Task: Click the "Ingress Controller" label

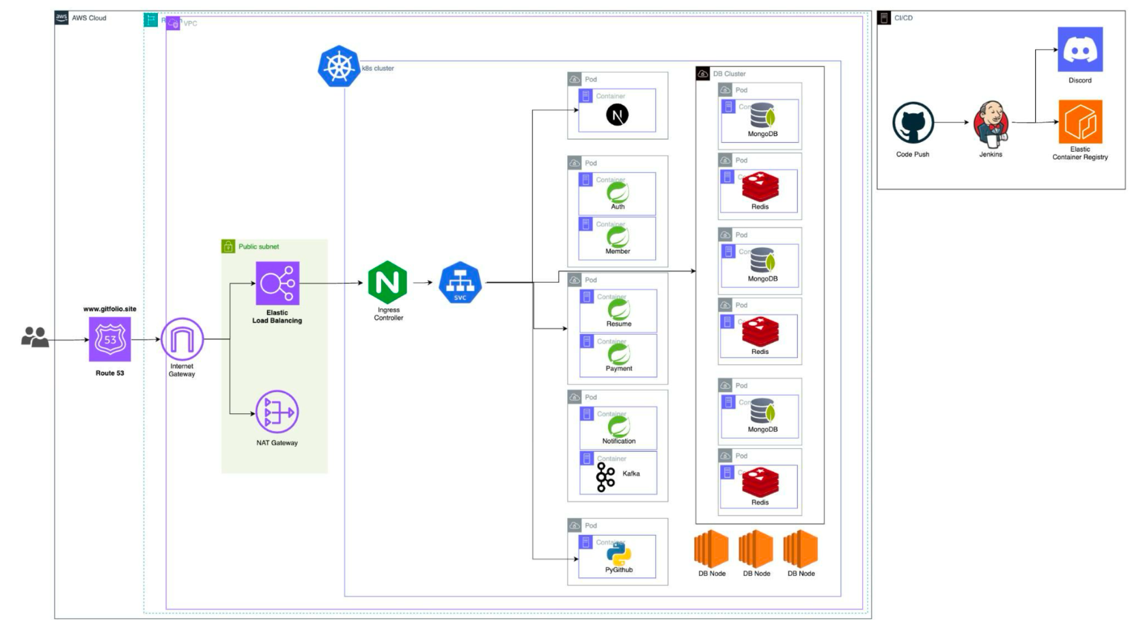Action: tap(388, 314)
